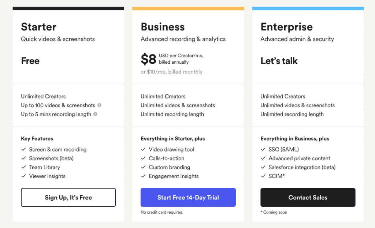
Task: Click Contact Sales button
Action: 308,197
